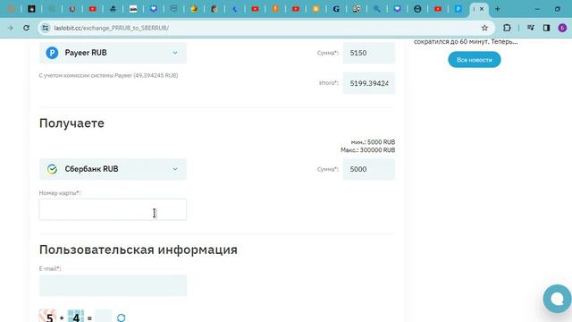Open the Сбербанк RUB currency dropdown
572x322 pixels.
pos(113,169)
